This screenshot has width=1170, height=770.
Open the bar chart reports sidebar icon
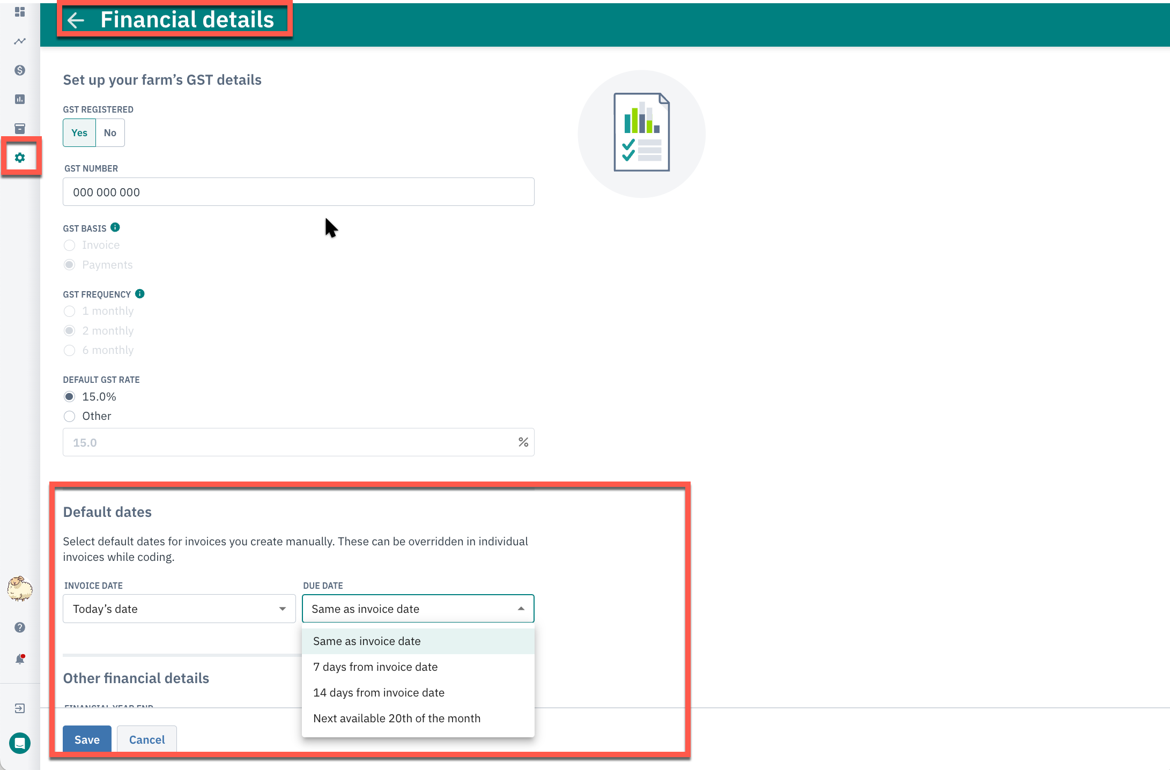point(20,99)
